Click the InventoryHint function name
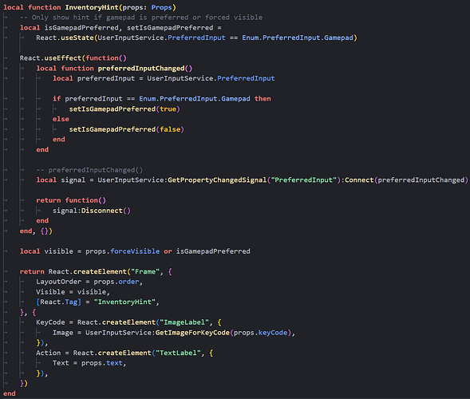The height and width of the screenshot is (399, 470). (92, 7)
